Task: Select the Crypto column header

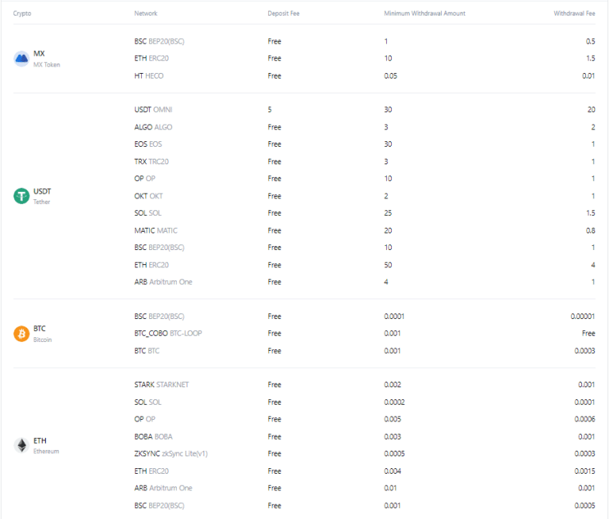Action: 22,13
